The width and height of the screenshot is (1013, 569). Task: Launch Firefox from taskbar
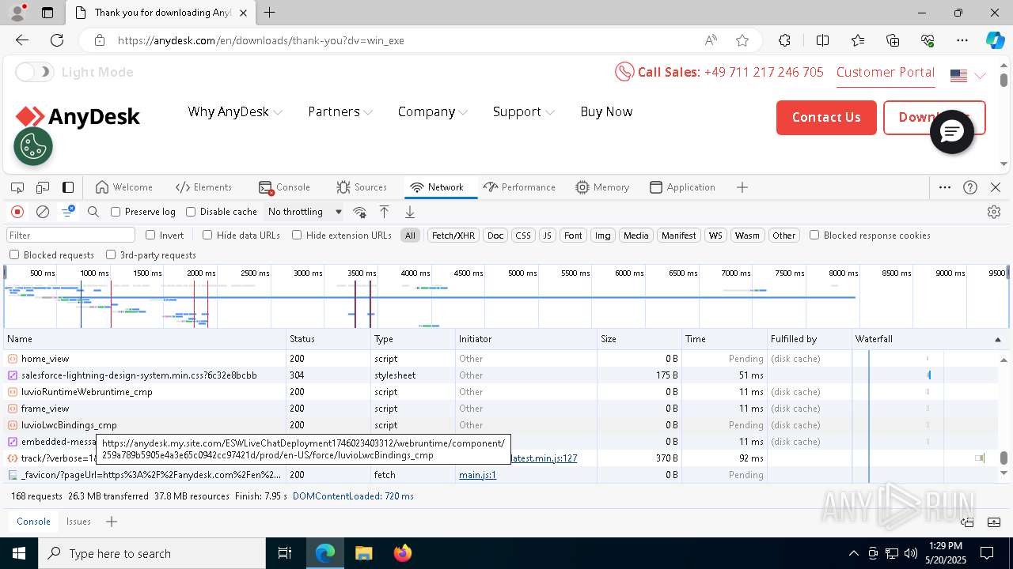click(403, 553)
